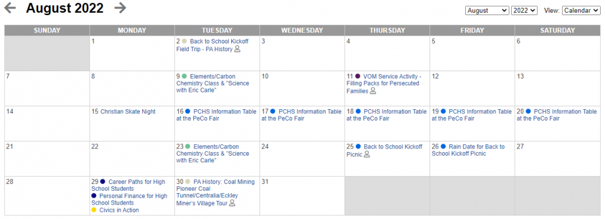
Task: Go to previous month with left arrow
Action: tap(10, 8)
